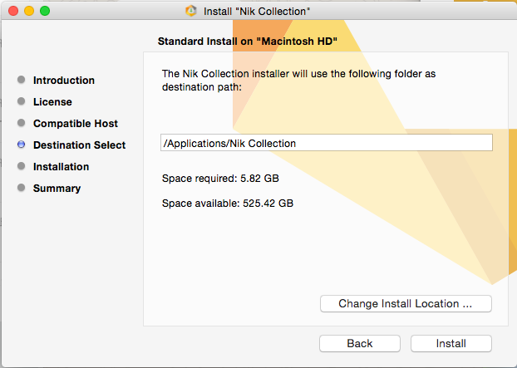This screenshot has width=517, height=368.
Task: Minimize the installer with yellow button
Action: (x=29, y=11)
